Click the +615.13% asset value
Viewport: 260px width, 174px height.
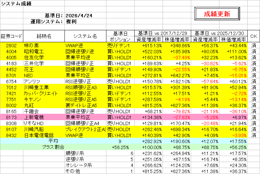point(149,46)
